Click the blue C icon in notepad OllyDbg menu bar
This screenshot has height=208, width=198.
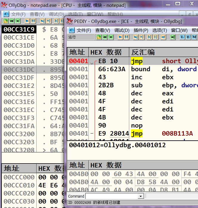click(x=6, y=14)
